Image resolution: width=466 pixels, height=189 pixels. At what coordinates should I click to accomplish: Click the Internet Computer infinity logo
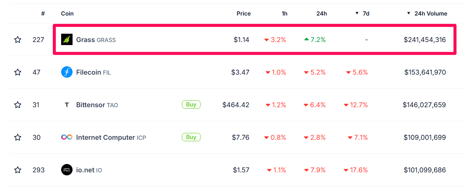pyautogui.click(x=67, y=137)
